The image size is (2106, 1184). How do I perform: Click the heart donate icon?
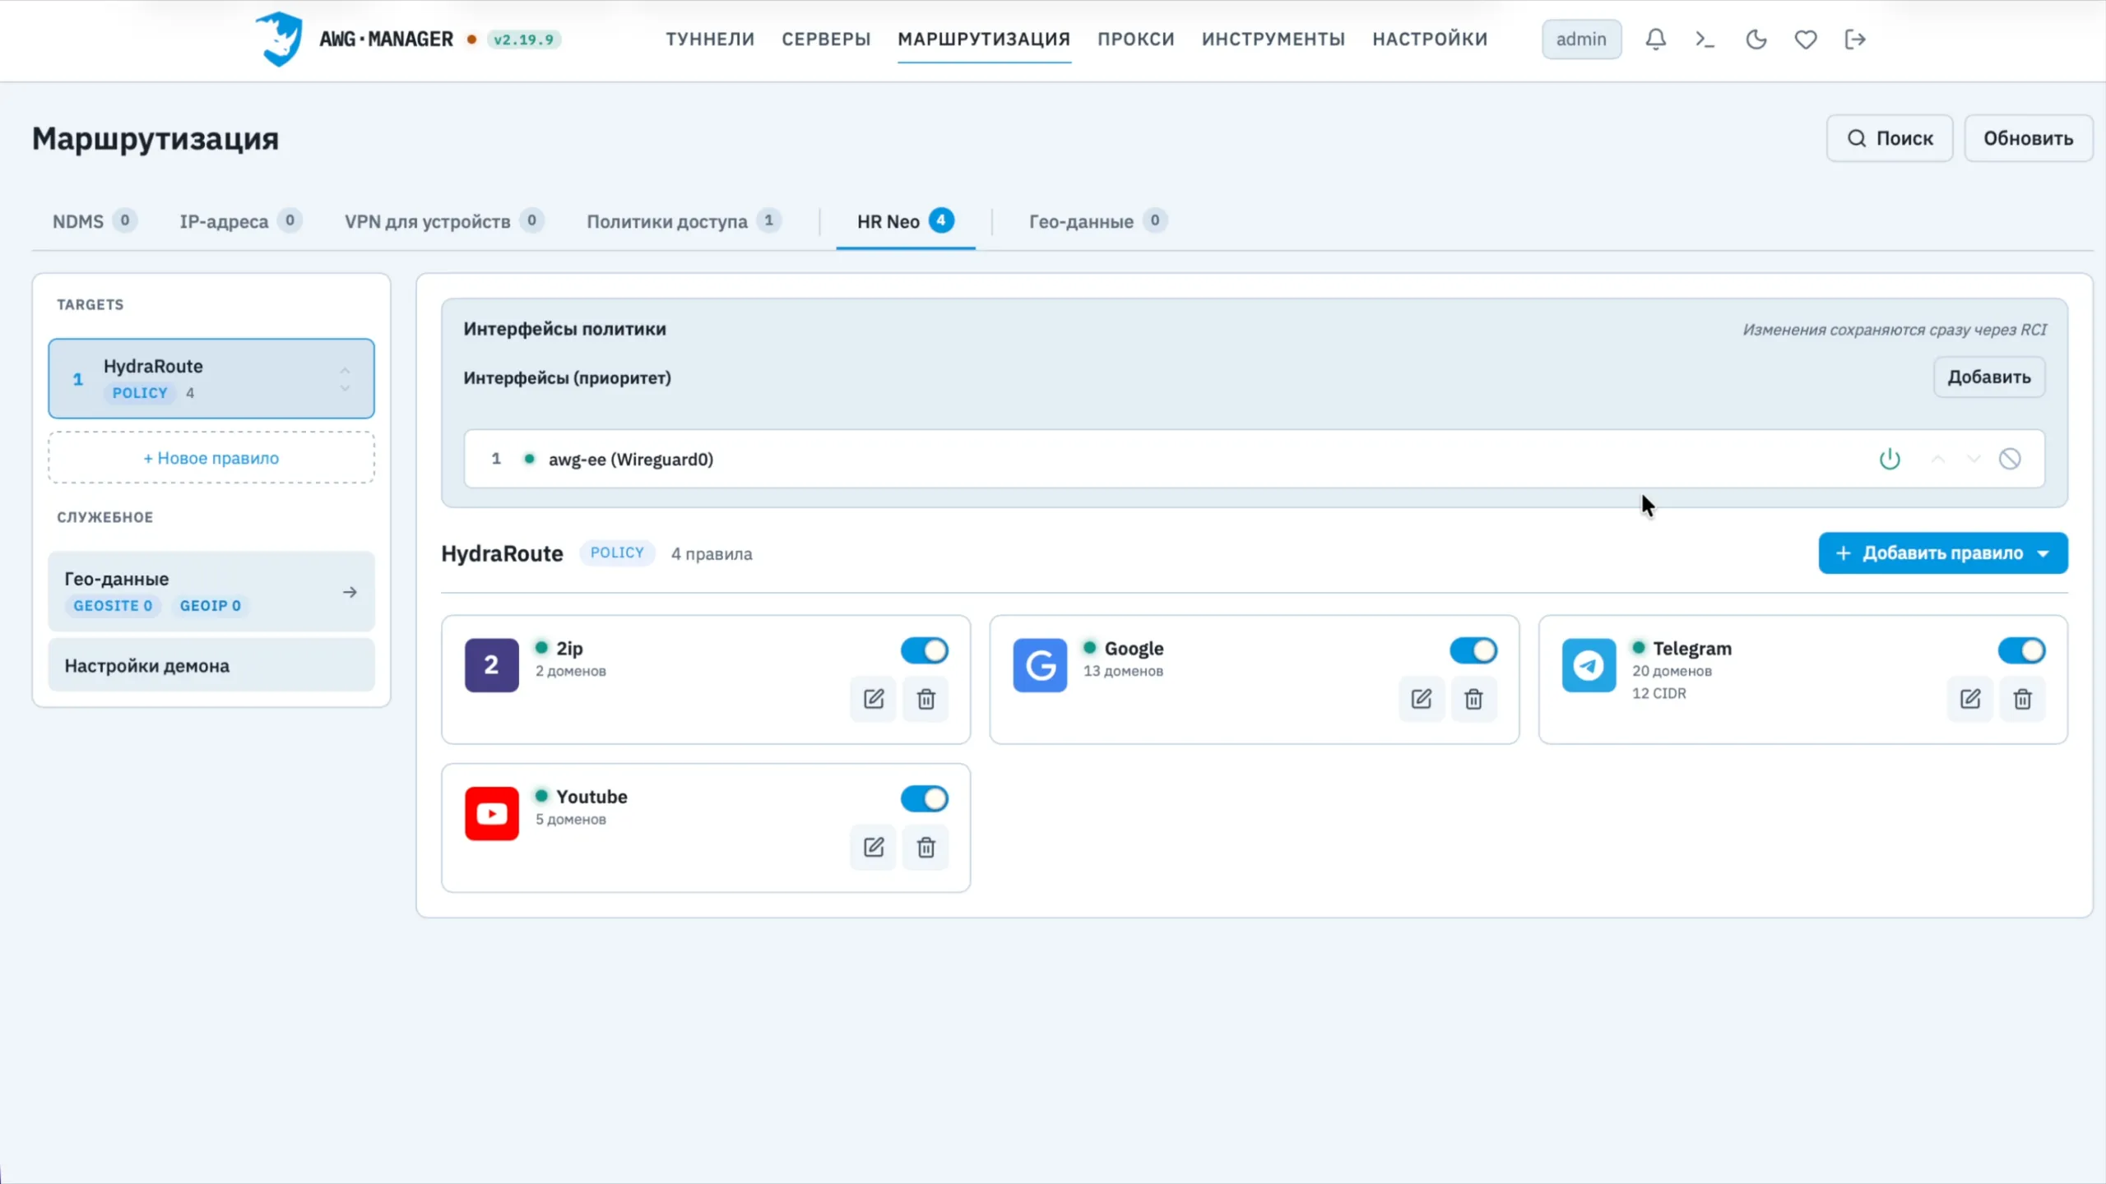tap(1805, 39)
